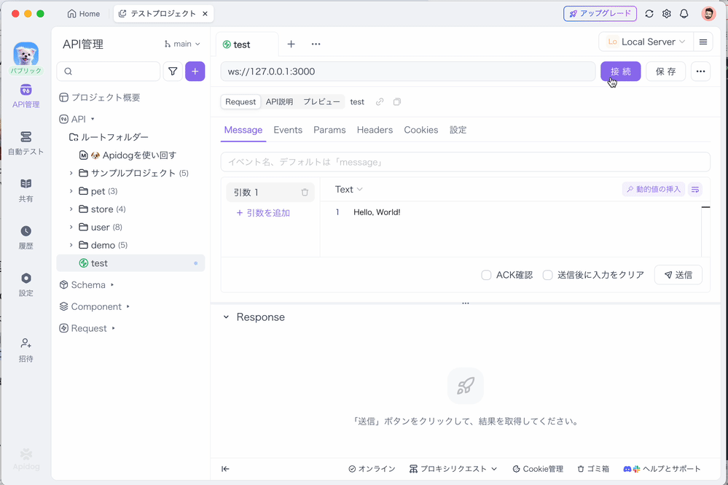The image size is (728, 485).
Task: Click word wrap icon in editor
Action: click(x=695, y=190)
